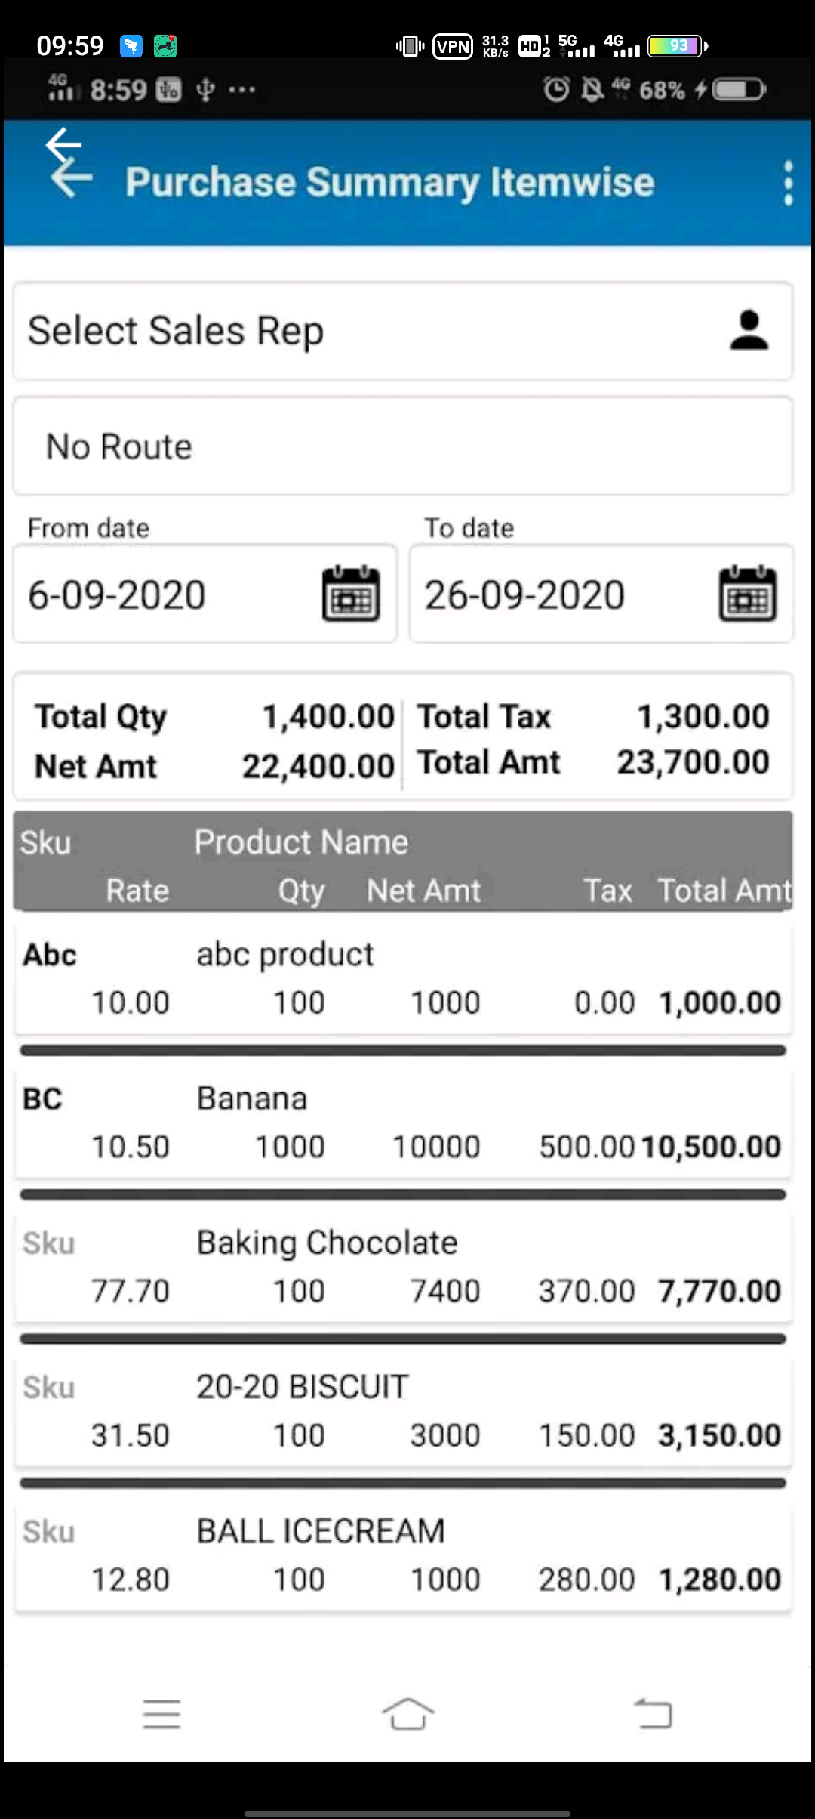Open the 20-20 BISCUIT item row
The height and width of the screenshot is (1819, 815).
(403, 1411)
